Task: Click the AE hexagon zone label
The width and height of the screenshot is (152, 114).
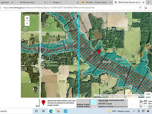Action: pyautogui.click(x=47, y=26)
